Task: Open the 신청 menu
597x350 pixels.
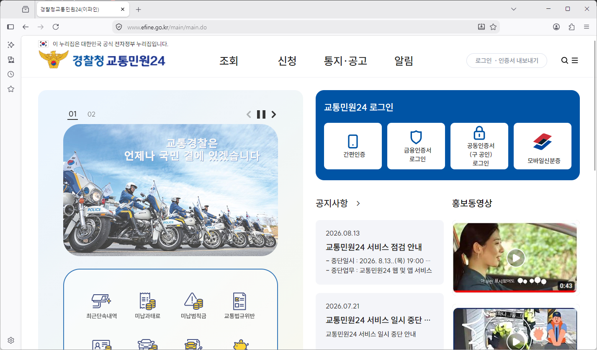Action: (x=287, y=61)
